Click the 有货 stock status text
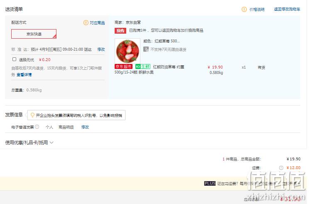 (261, 67)
